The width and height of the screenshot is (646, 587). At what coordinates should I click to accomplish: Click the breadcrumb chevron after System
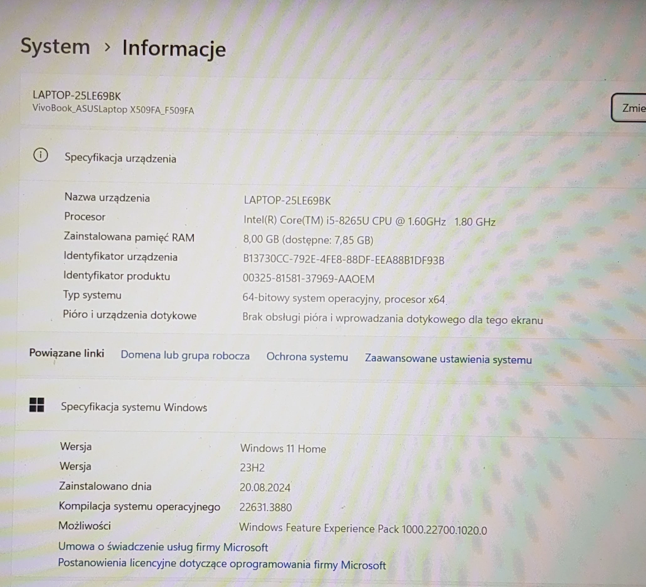coord(108,47)
